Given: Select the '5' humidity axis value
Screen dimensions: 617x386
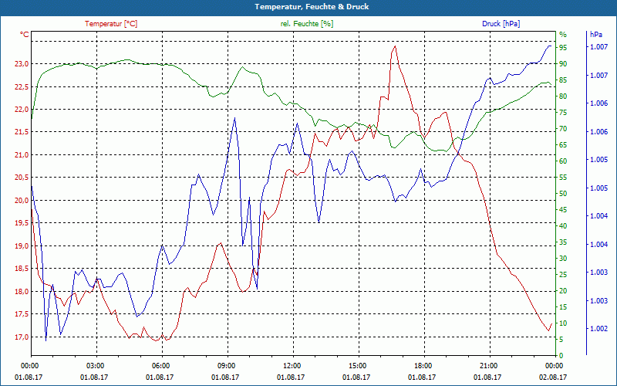Looking at the screenshot, I should (561, 340).
